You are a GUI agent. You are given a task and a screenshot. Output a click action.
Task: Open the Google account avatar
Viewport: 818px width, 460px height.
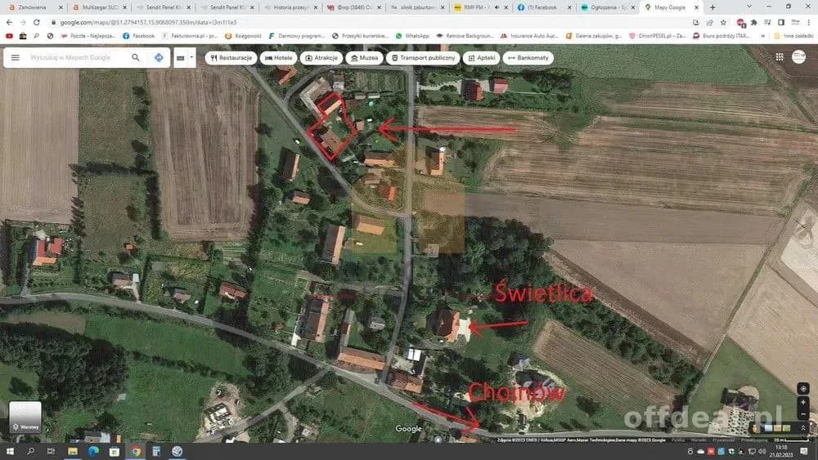point(798,56)
